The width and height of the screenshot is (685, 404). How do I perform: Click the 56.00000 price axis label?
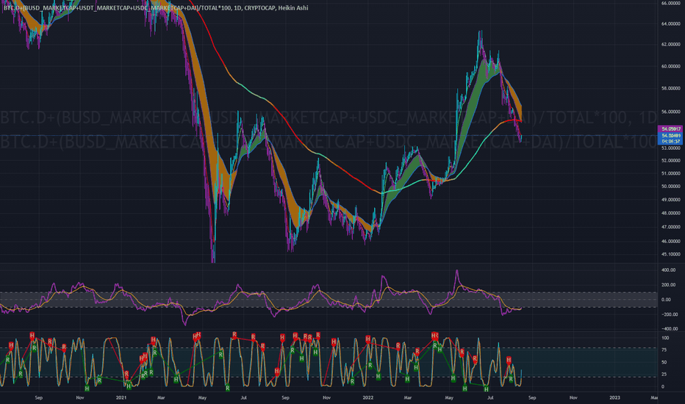671,112
